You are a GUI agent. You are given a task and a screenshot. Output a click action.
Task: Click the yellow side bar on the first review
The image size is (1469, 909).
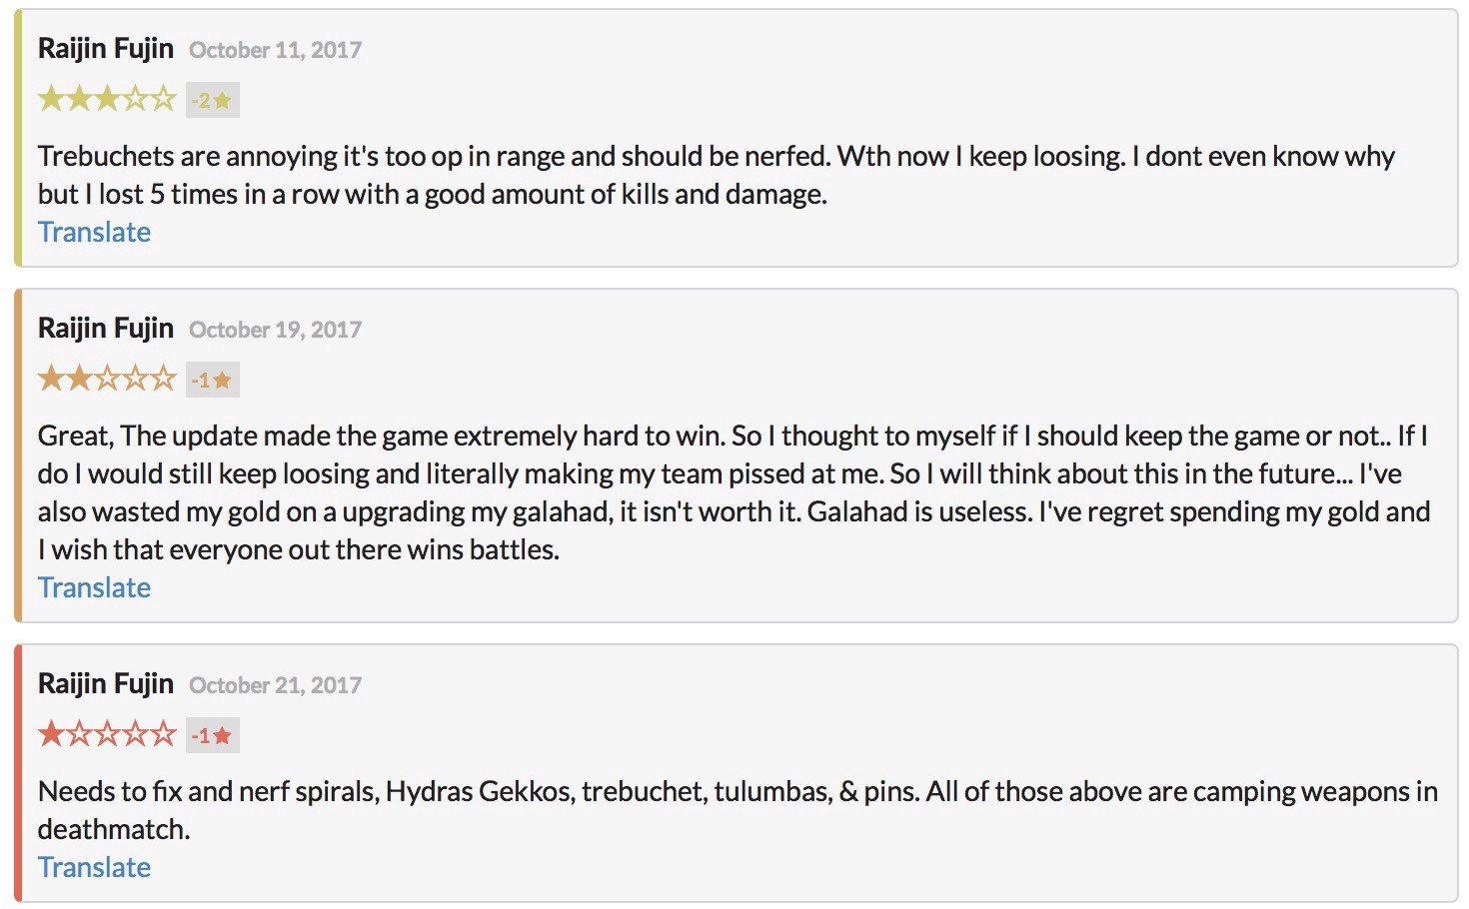tap(18, 138)
